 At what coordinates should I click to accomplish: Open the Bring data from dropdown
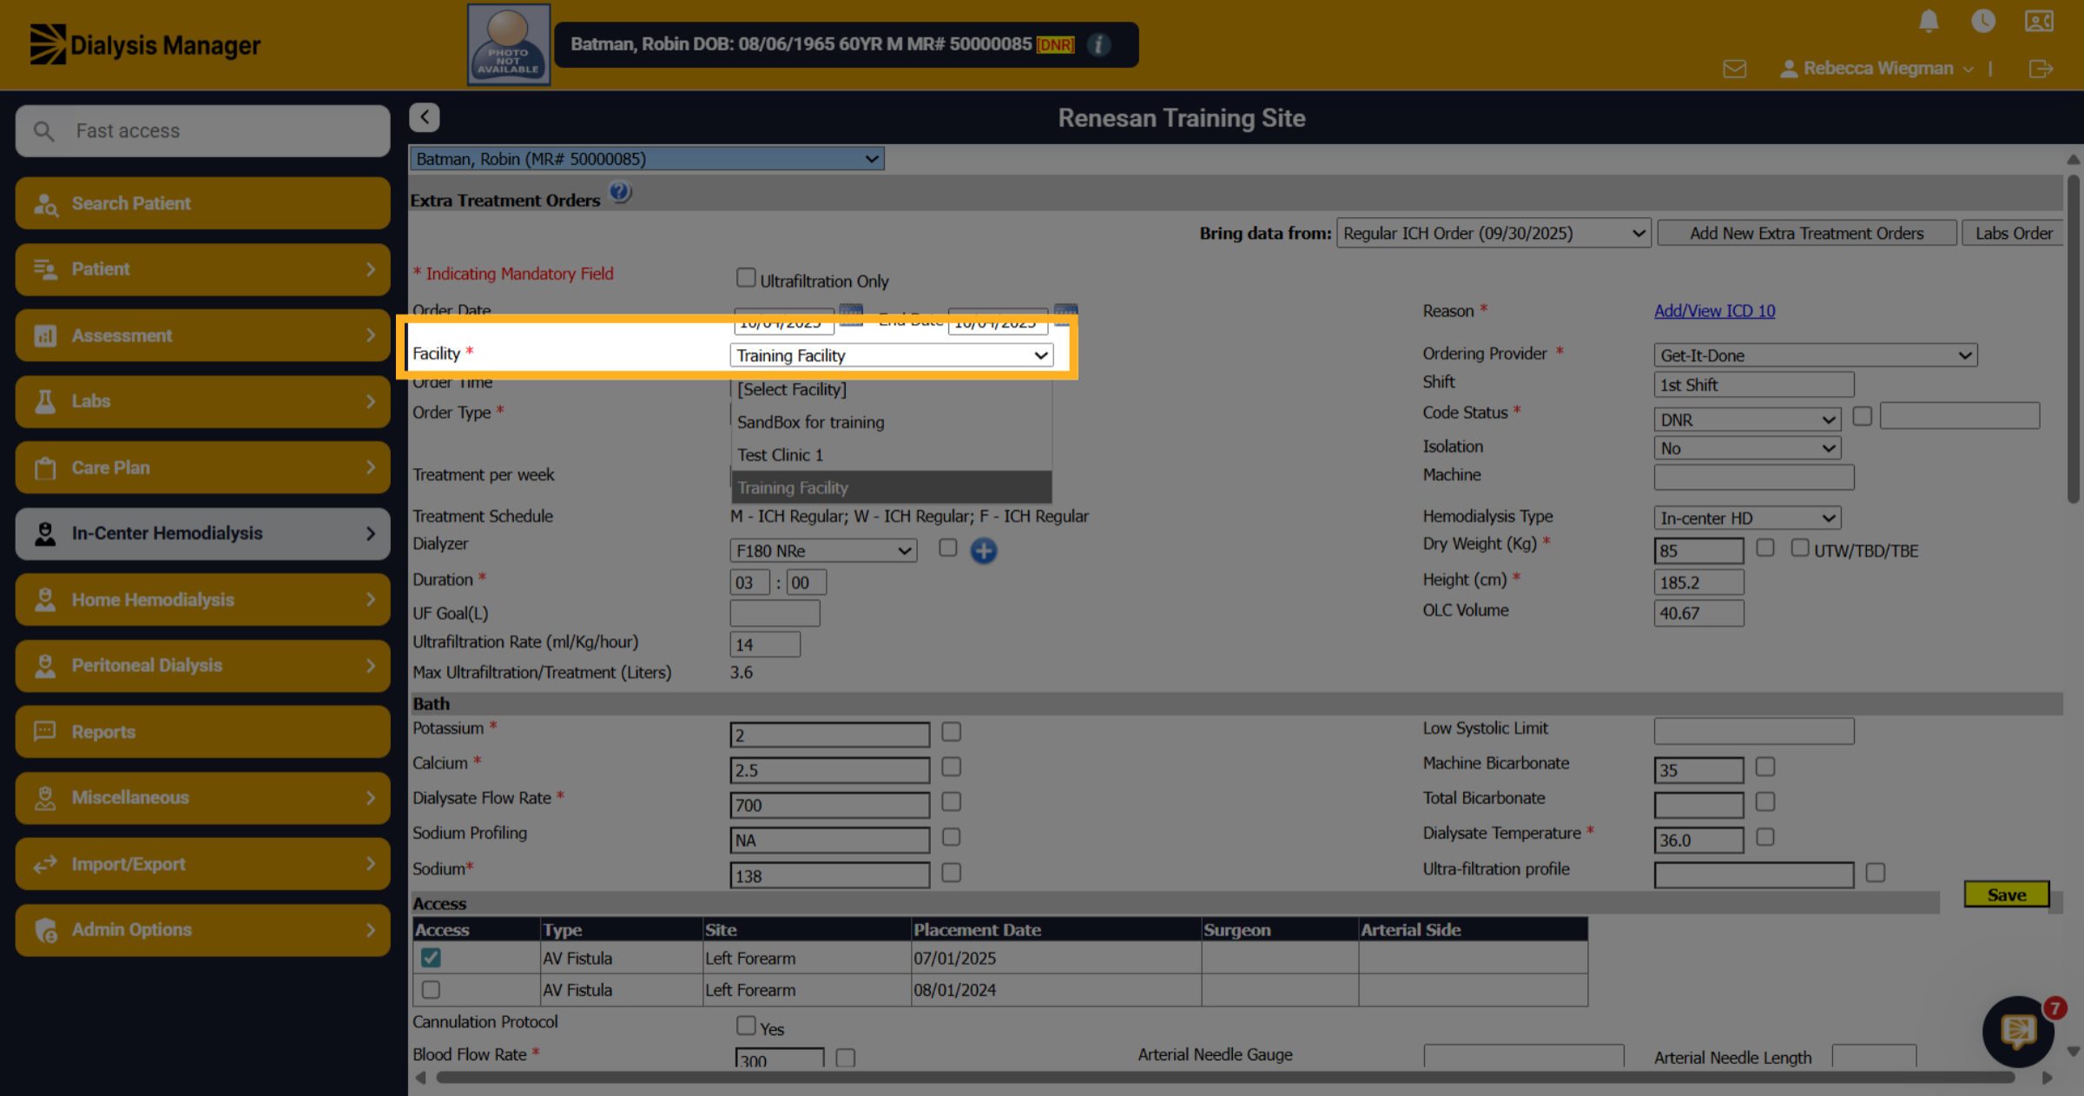pyautogui.click(x=1494, y=233)
